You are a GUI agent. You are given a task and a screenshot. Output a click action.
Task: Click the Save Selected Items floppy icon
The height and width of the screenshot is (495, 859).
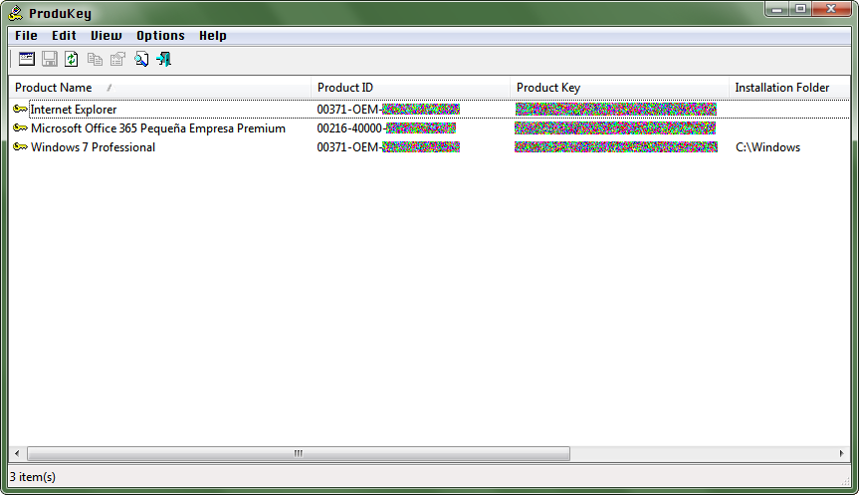pyautogui.click(x=50, y=59)
